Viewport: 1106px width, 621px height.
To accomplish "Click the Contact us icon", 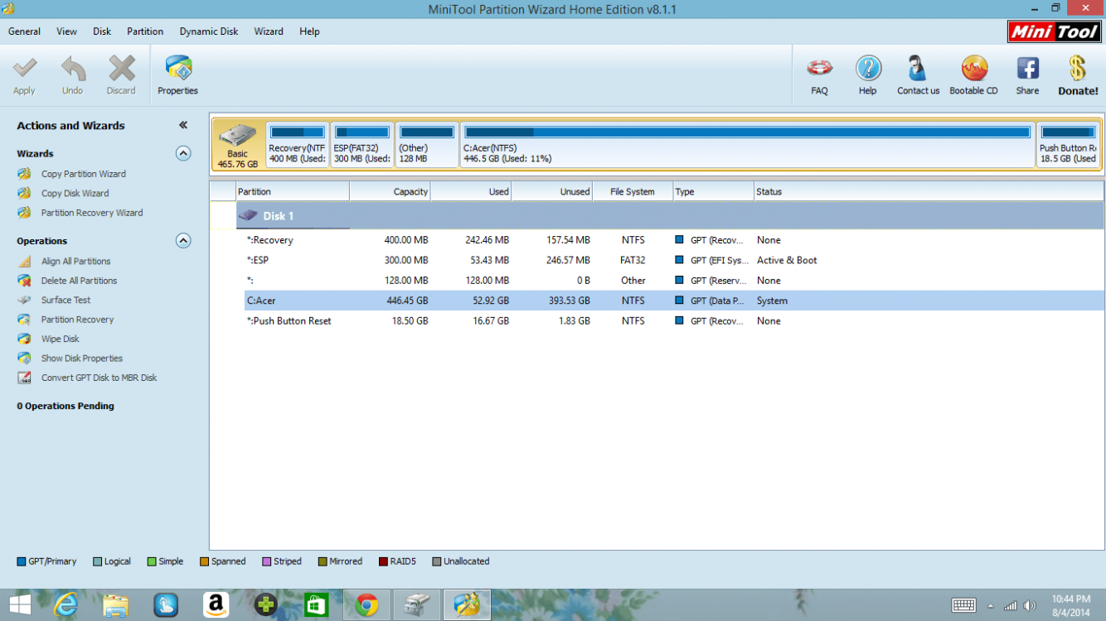I will (918, 75).
